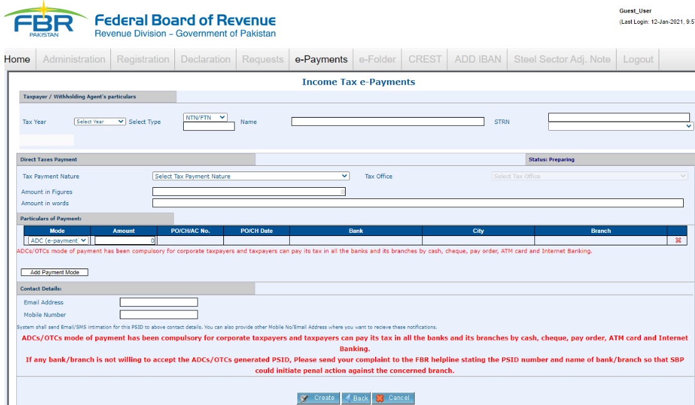Select the Declaration menu item
The width and height of the screenshot is (695, 405).
[206, 59]
